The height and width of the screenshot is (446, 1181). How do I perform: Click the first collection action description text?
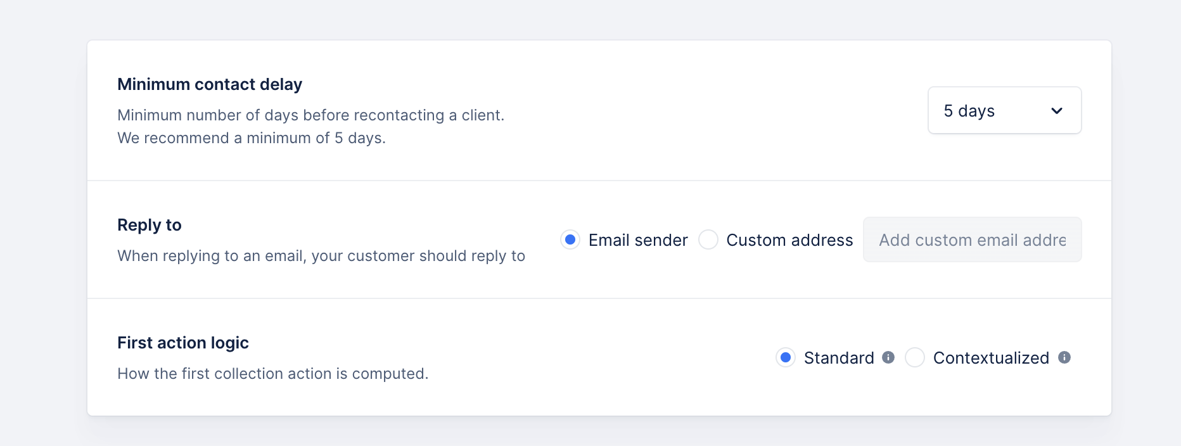273,374
